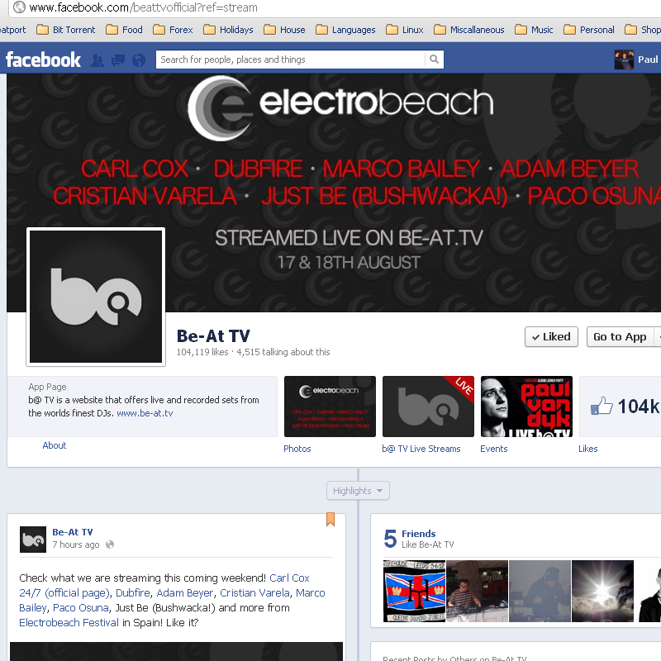Open the Paco Osuna link in post

[x=80, y=608]
